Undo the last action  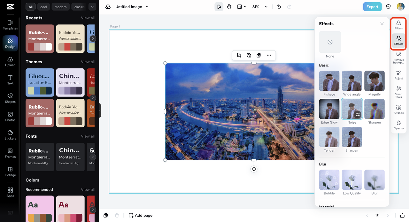279,7
